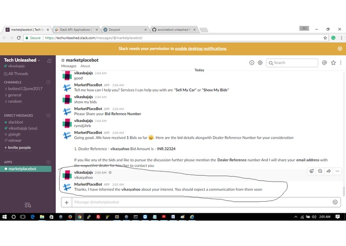Star the 2:05 AM vikasbajajs message

[110, 172]
